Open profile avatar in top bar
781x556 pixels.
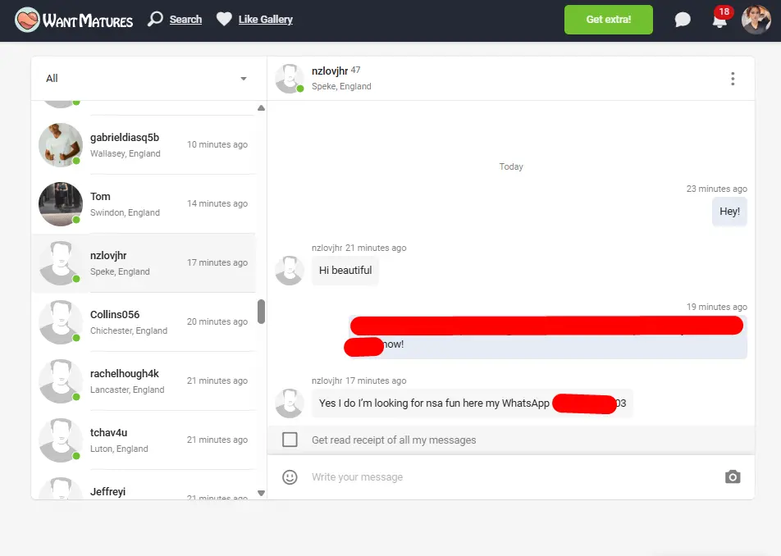(756, 20)
